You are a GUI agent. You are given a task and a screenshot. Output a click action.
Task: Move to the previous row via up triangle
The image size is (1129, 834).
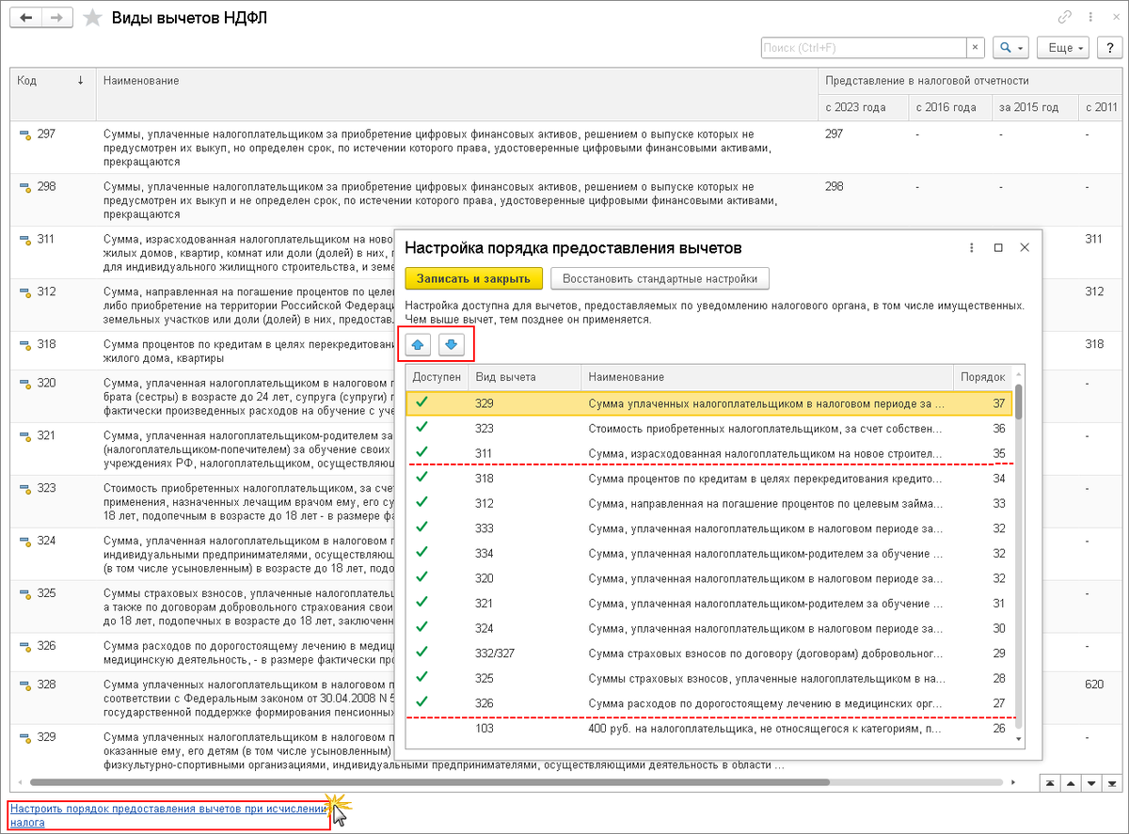click(x=1070, y=782)
